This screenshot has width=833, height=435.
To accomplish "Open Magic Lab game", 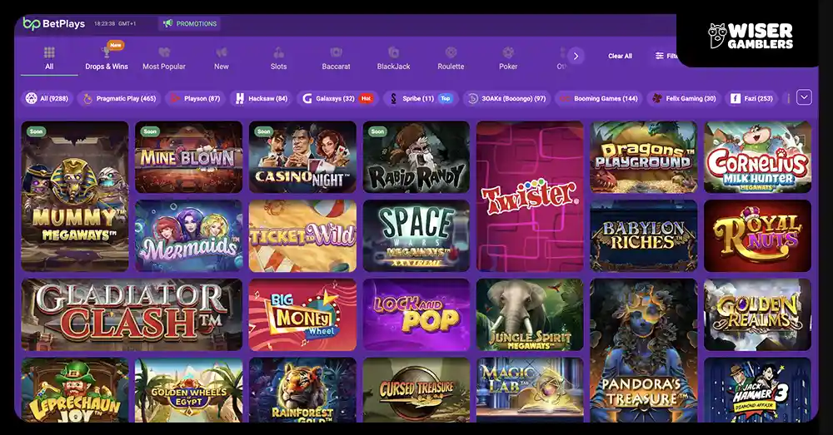I will click(530, 390).
